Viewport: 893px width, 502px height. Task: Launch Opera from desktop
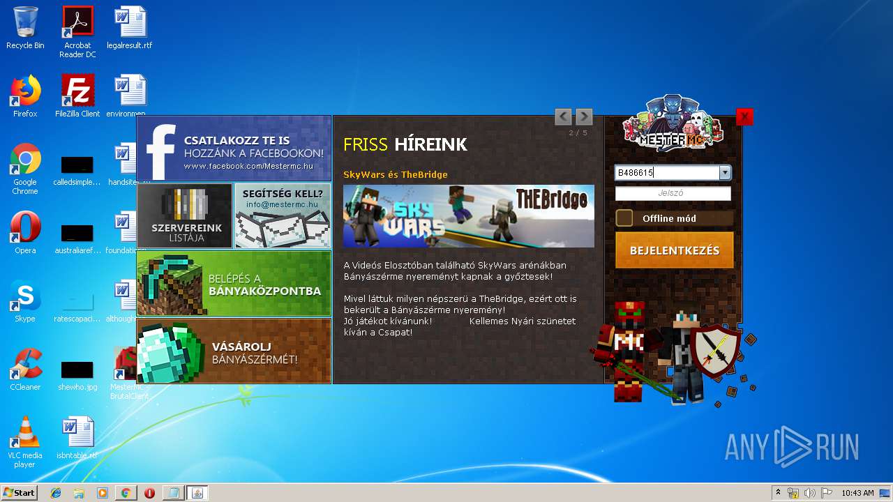[25, 233]
